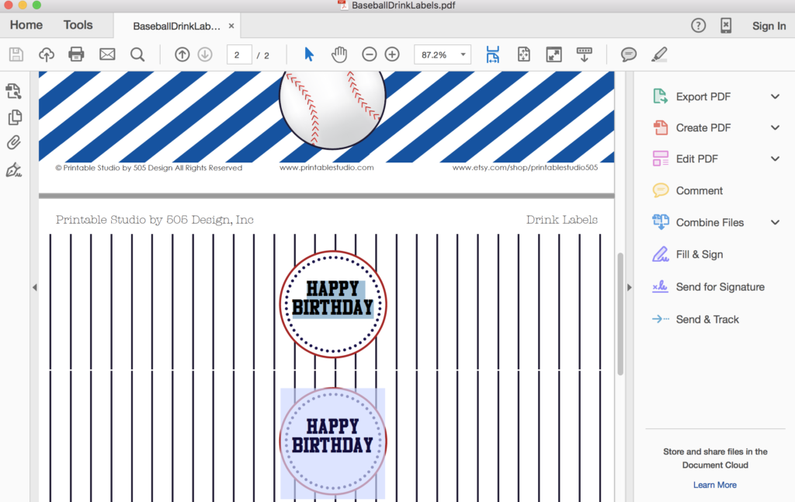
Task: Toggle the page scrolling view mode
Action: [584, 54]
